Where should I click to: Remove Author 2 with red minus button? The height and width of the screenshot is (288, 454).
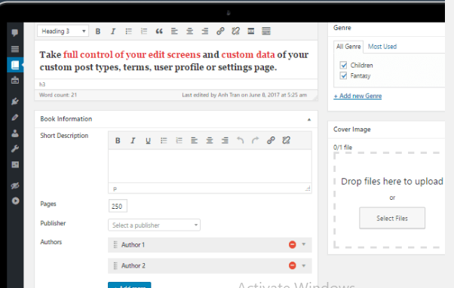tap(293, 265)
